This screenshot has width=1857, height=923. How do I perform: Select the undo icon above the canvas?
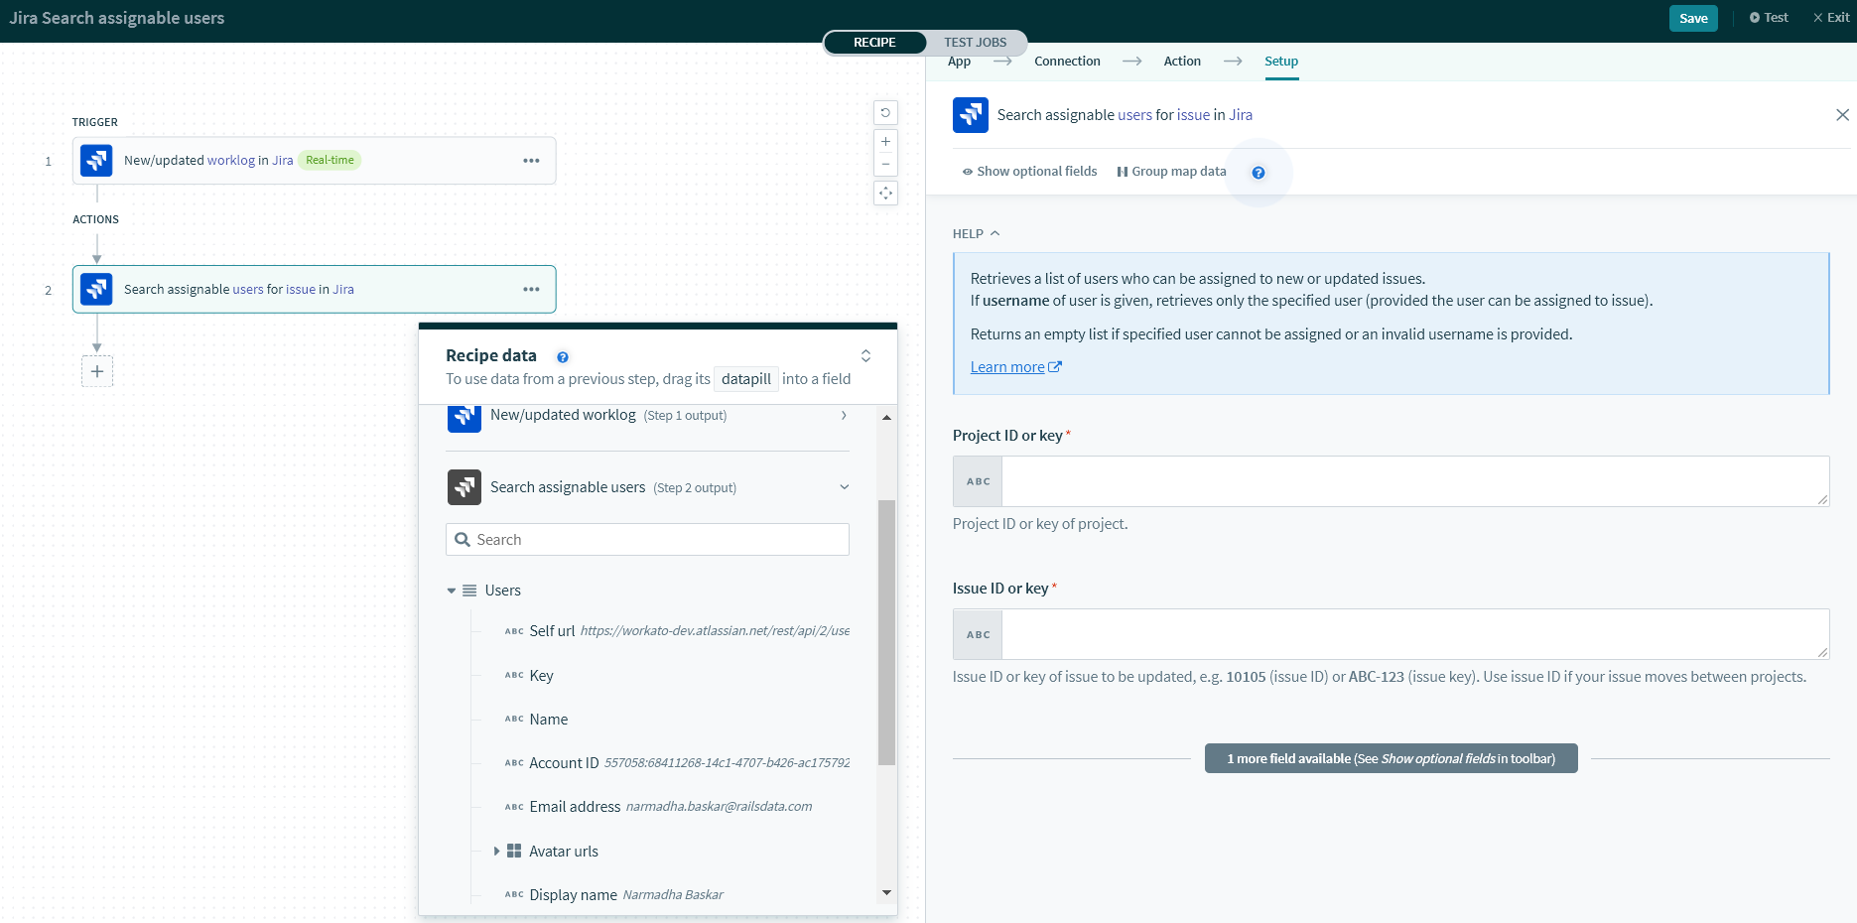pyautogui.click(x=885, y=112)
